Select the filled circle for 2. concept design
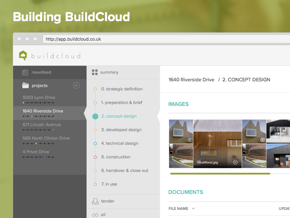This screenshot has height=218, width=290. point(95,116)
